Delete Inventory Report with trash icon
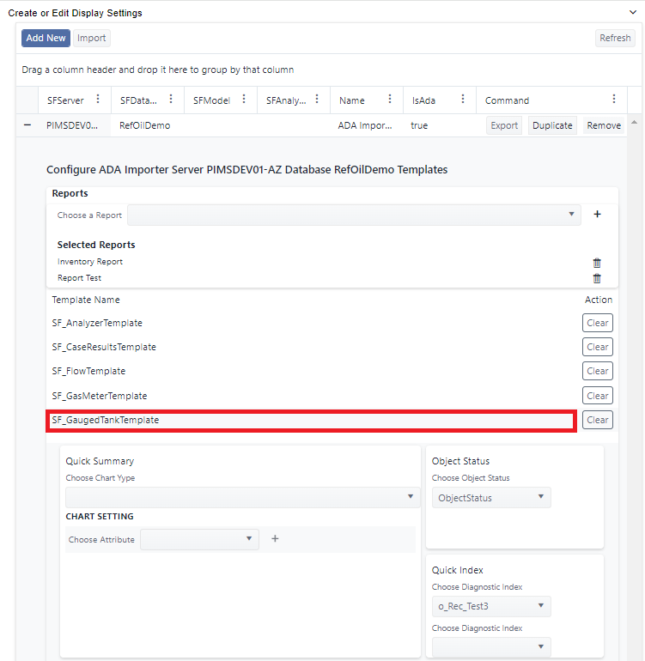This screenshot has width=645, height=661. click(x=597, y=263)
